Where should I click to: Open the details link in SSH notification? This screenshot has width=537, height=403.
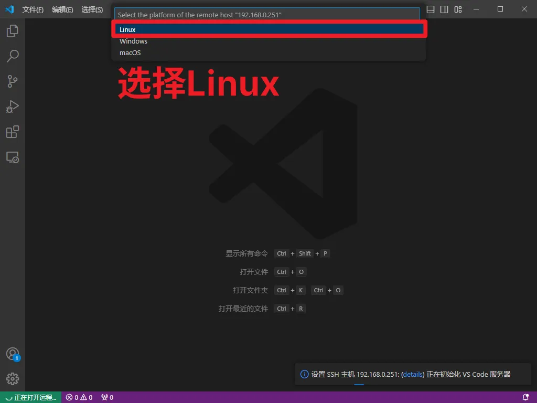(x=413, y=374)
